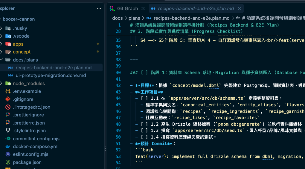Screen dimensions: 305x169
Task: Click the Git Graph tab icon
Action: coord(112,9)
